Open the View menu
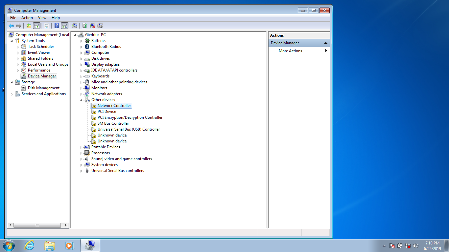449x252 pixels. click(x=42, y=18)
